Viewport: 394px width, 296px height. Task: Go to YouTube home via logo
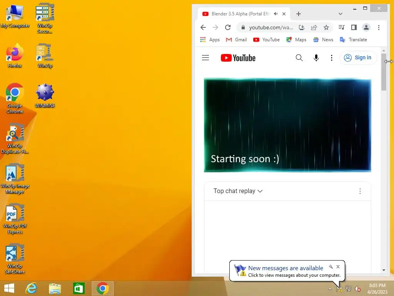[x=238, y=58]
